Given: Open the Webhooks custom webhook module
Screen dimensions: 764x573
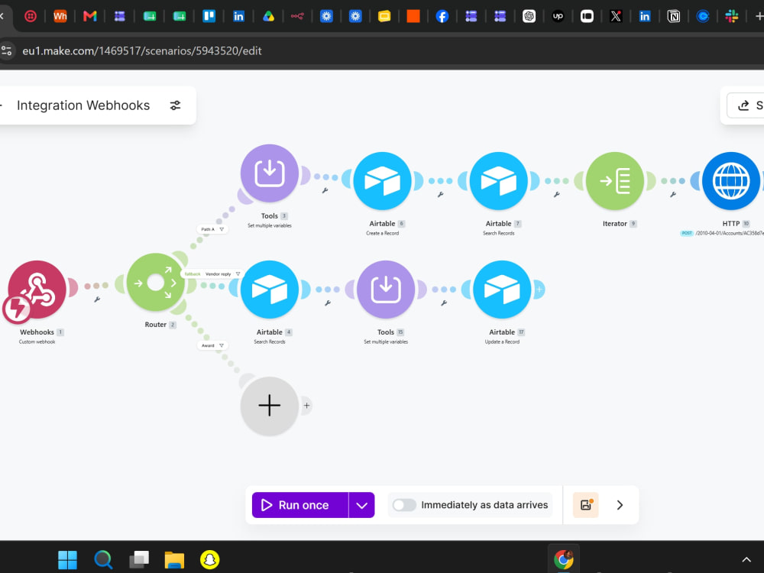Looking at the screenshot, I should [x=37, y=290].
